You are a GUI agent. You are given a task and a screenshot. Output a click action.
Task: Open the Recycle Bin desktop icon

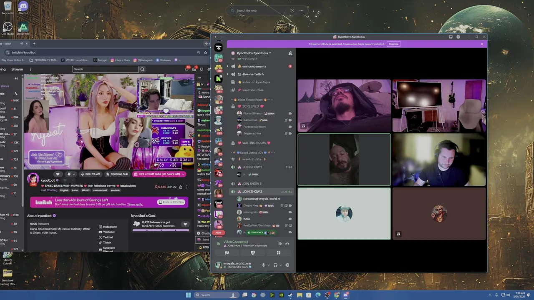(8, 7)
